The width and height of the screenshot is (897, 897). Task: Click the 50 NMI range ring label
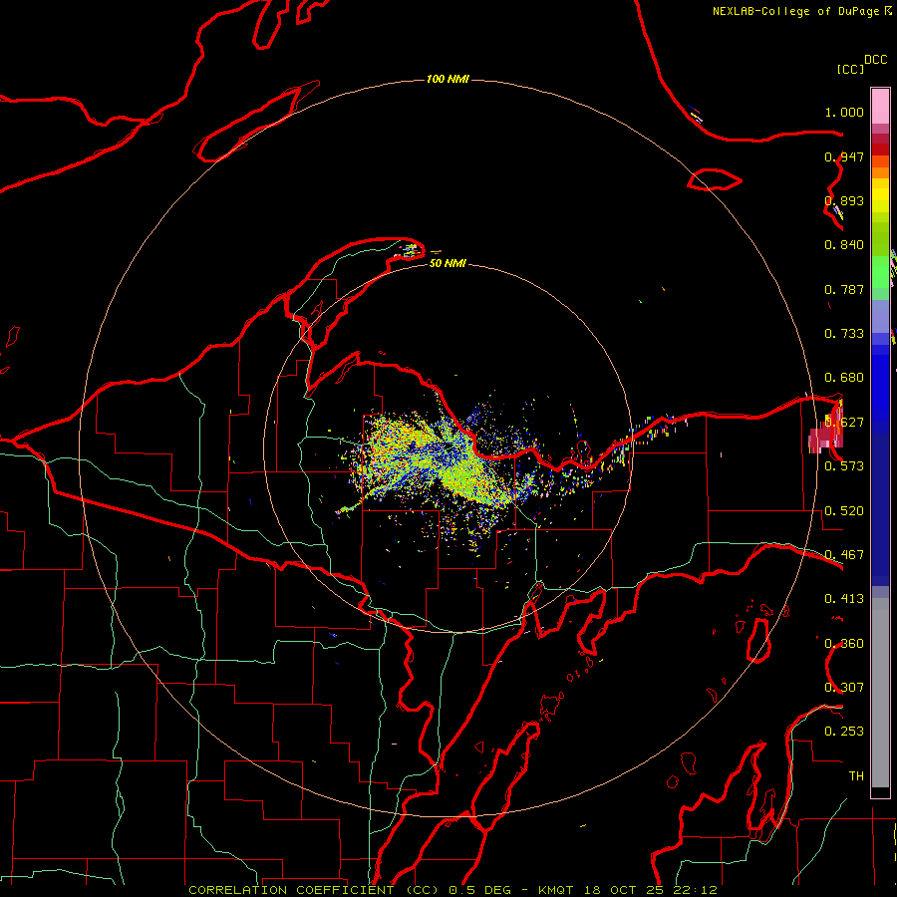click(x=448, y=263)
